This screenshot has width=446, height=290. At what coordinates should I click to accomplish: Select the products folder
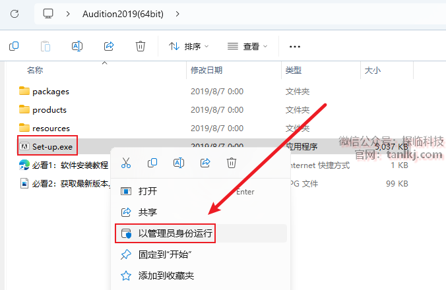tap(49, 110)
